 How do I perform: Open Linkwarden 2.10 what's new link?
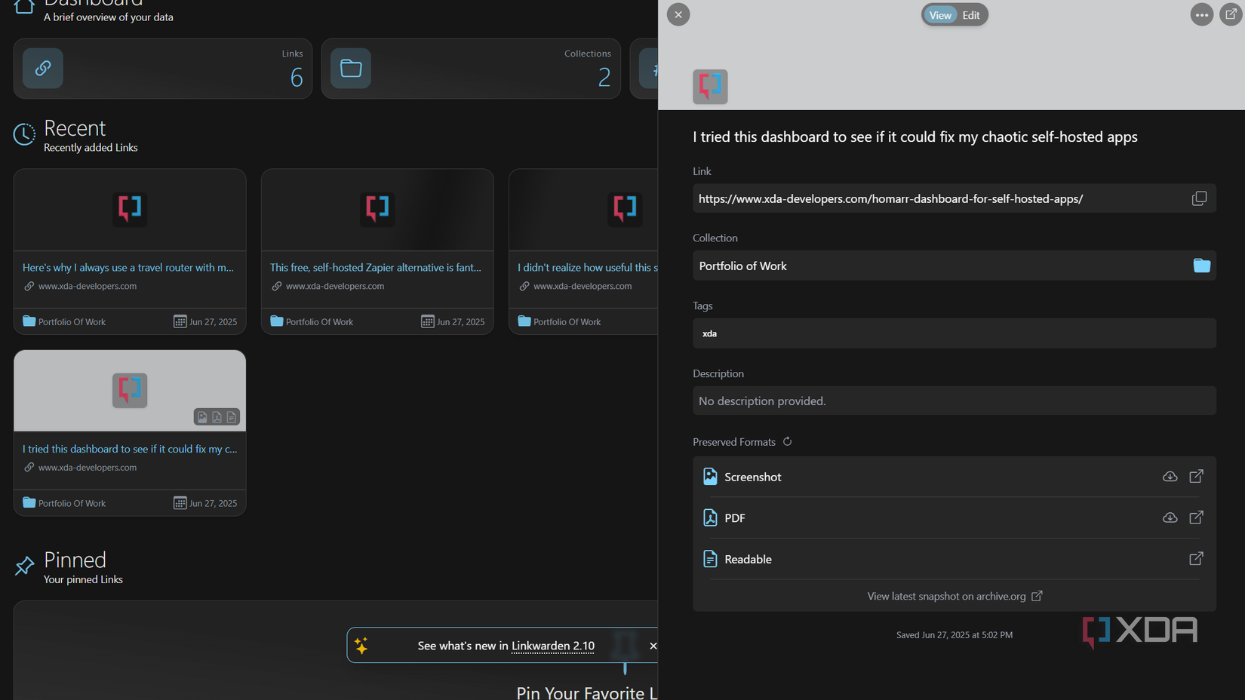(x=552, y=646)
